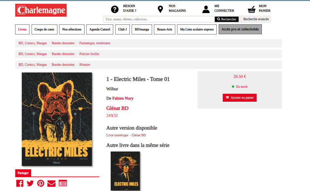310x191 pixels.
Task: Share the book on Facebook
Action: point(20,183)
